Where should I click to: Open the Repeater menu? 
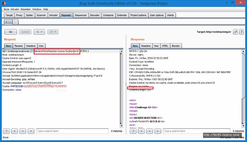tap(26, 9)
